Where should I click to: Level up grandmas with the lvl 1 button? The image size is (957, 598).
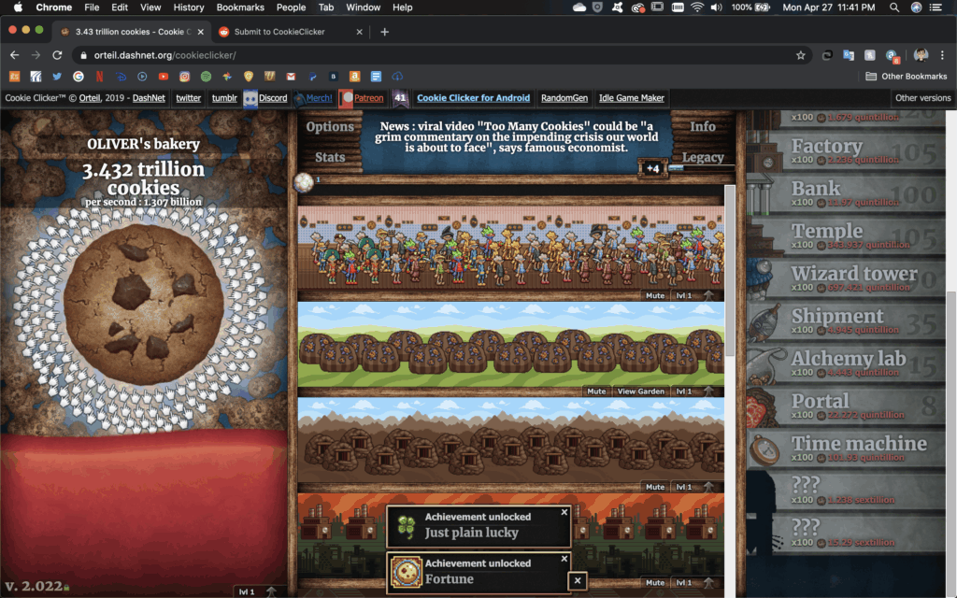[x=684, y=295]
